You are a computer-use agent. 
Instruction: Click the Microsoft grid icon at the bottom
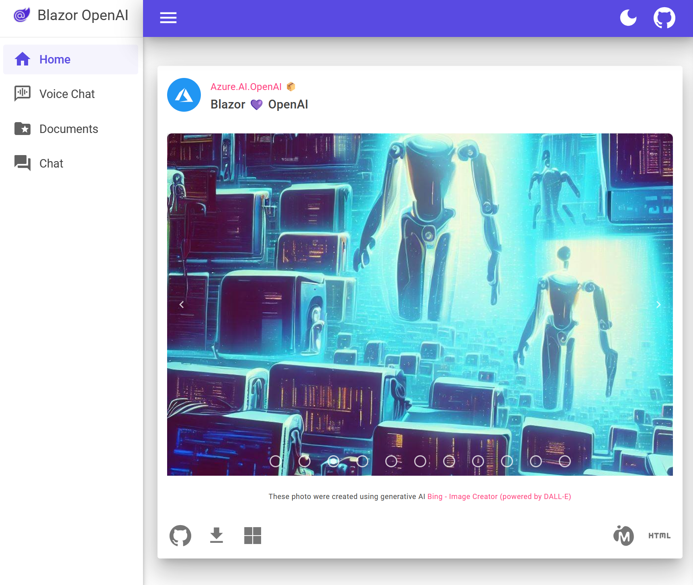(252, 535)
